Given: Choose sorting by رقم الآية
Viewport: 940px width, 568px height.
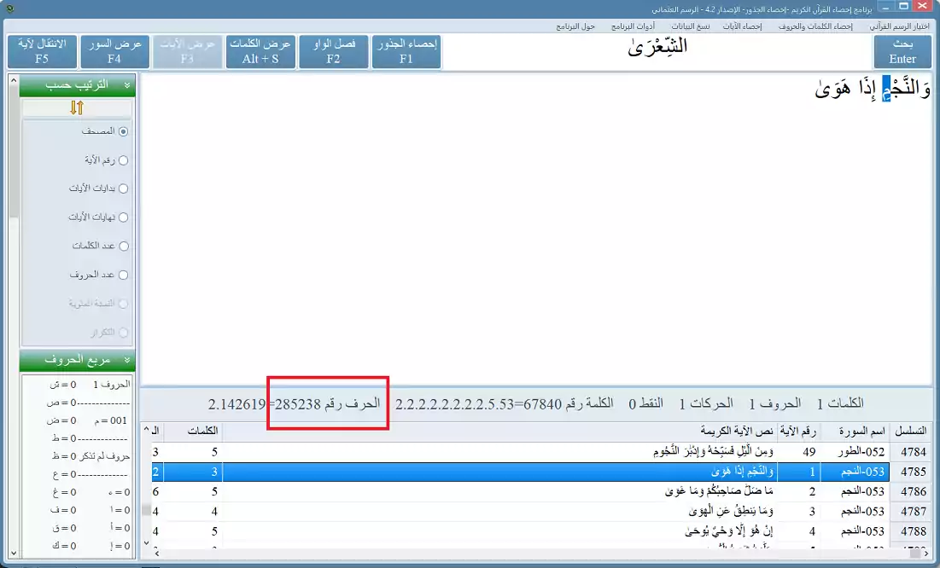Looking at the screenshot, I should tap(122, 159).
